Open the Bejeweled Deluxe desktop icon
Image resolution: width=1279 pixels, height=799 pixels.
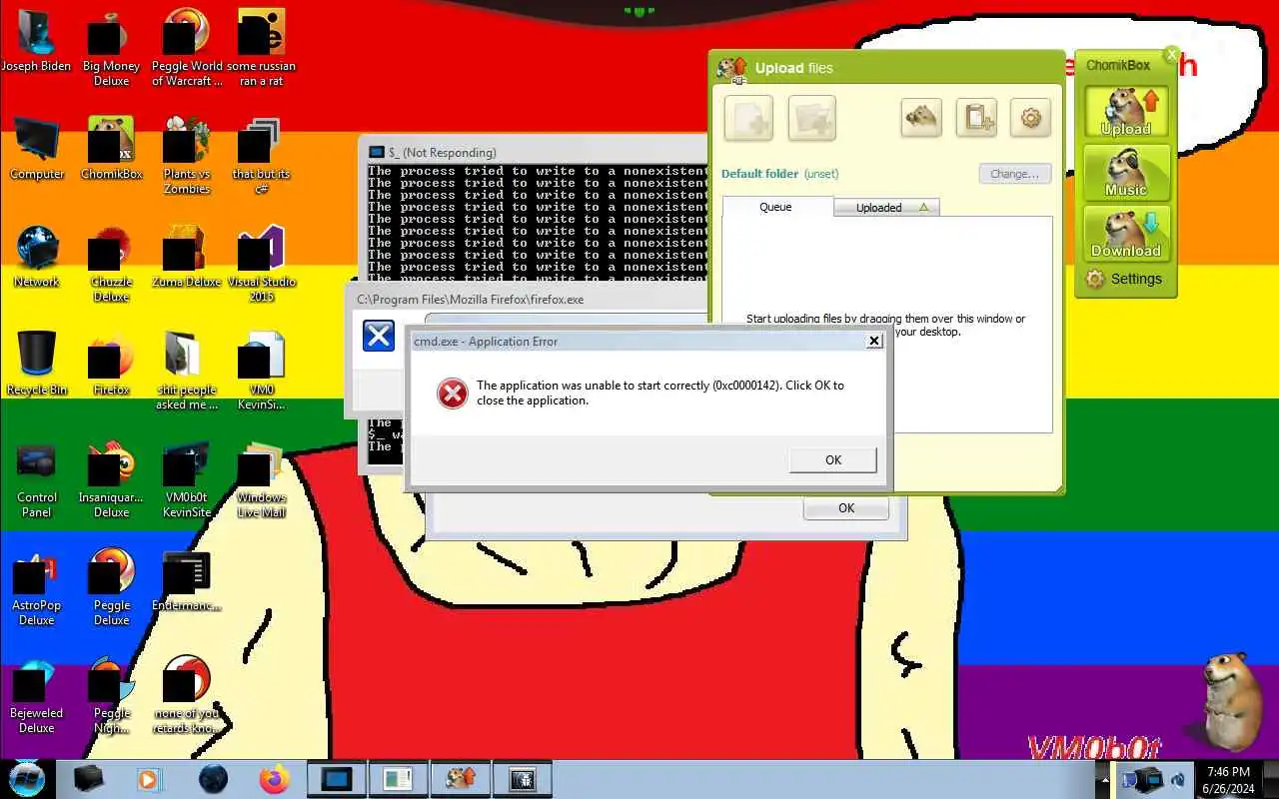37,696
